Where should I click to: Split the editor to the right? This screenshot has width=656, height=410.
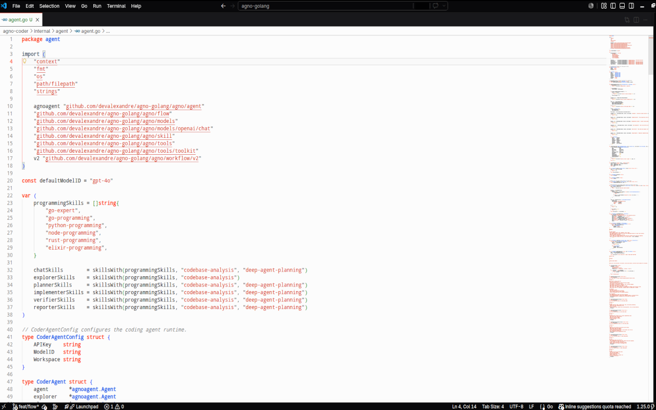pos(636,20)
